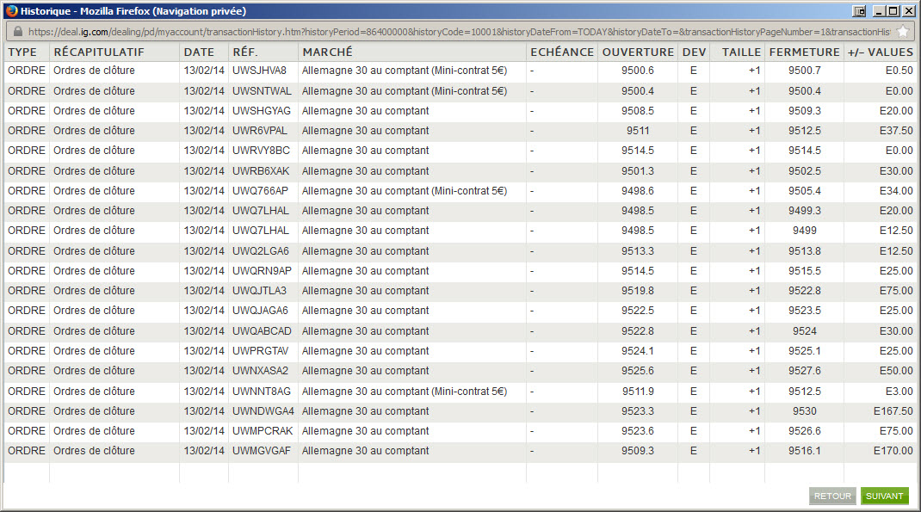
Task: Click opening price 9519.8
Action: click(x=637, y=291)
